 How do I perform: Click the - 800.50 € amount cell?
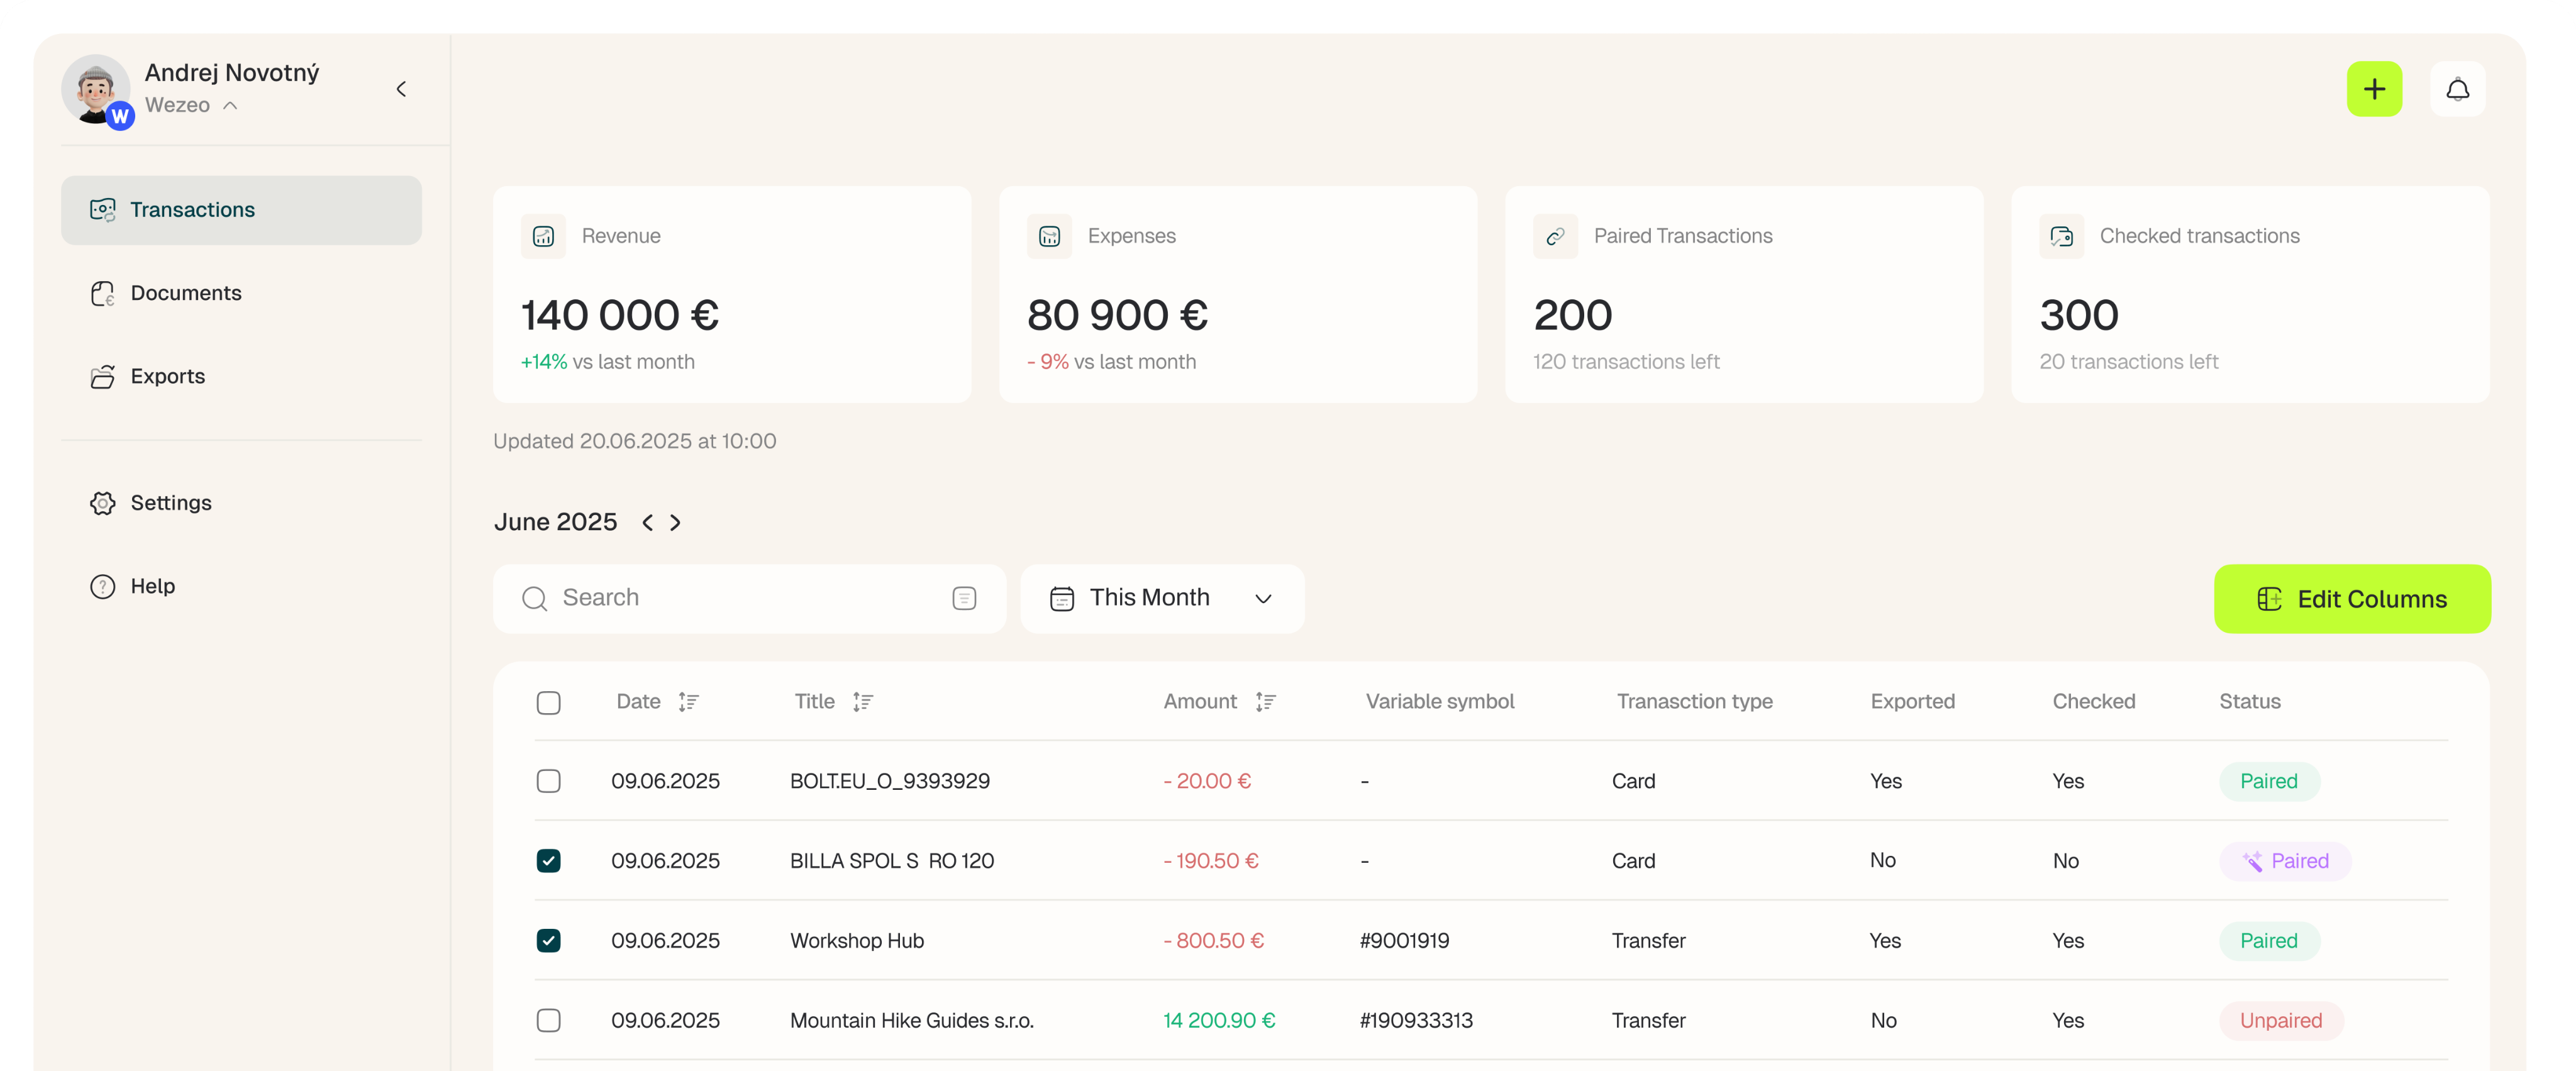[x=1213, y=941]
